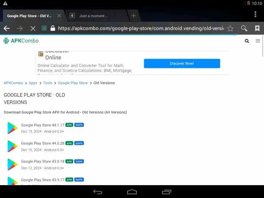Click the Tools breadcrumb link
Image resolution: width=264 pixels, height=198 pixels.
pos(48,83)
